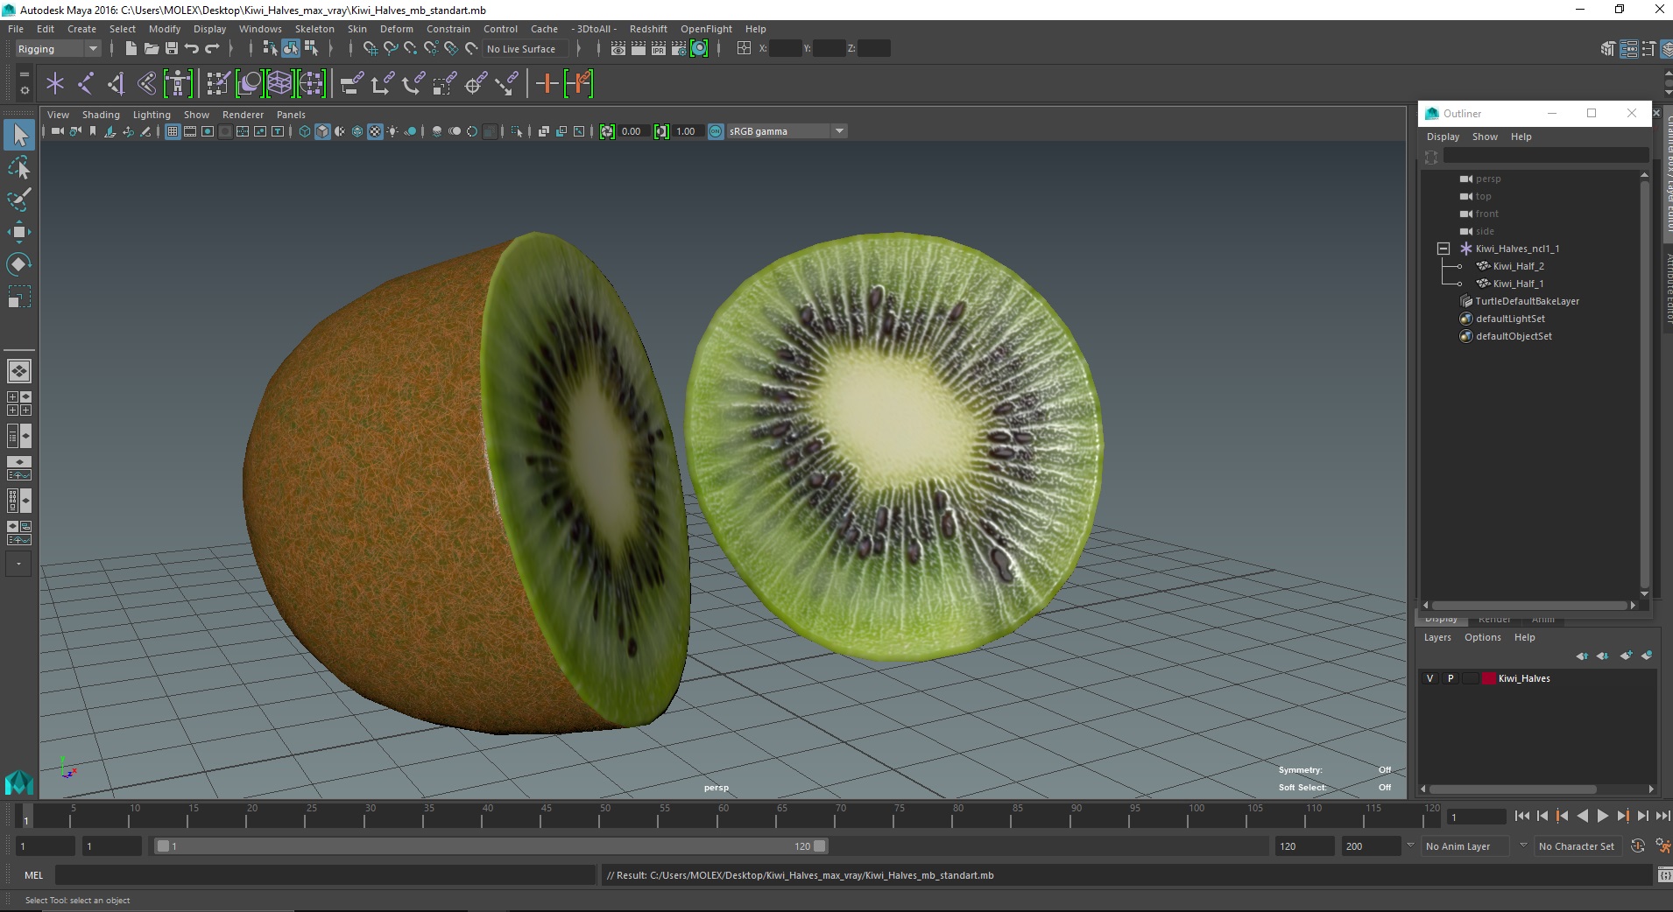
Task: Open the Skeleton menu
Action: pos(314,29)
